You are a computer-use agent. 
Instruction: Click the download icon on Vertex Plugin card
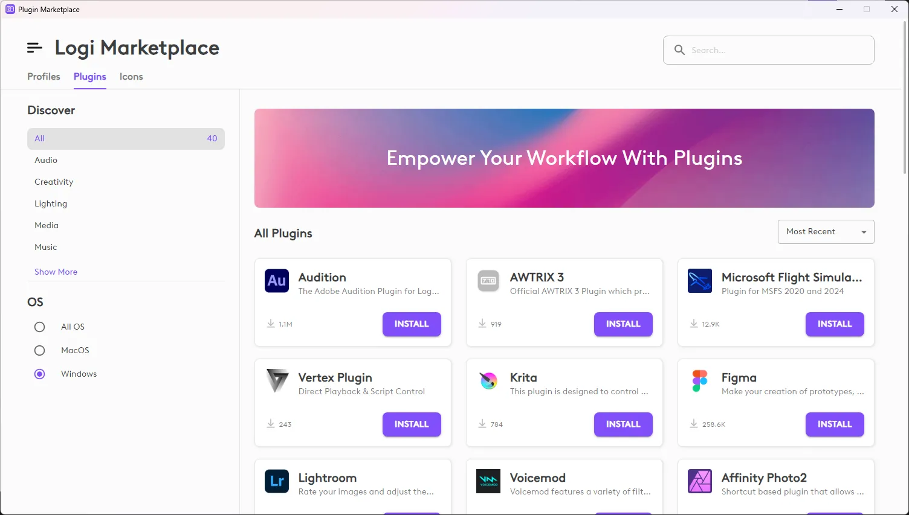tap(271, 424)
